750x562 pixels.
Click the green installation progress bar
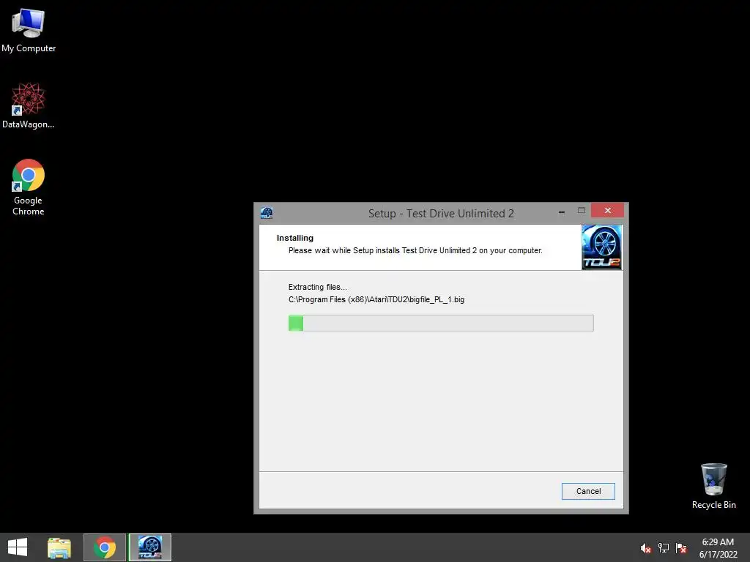click(441, 323)
